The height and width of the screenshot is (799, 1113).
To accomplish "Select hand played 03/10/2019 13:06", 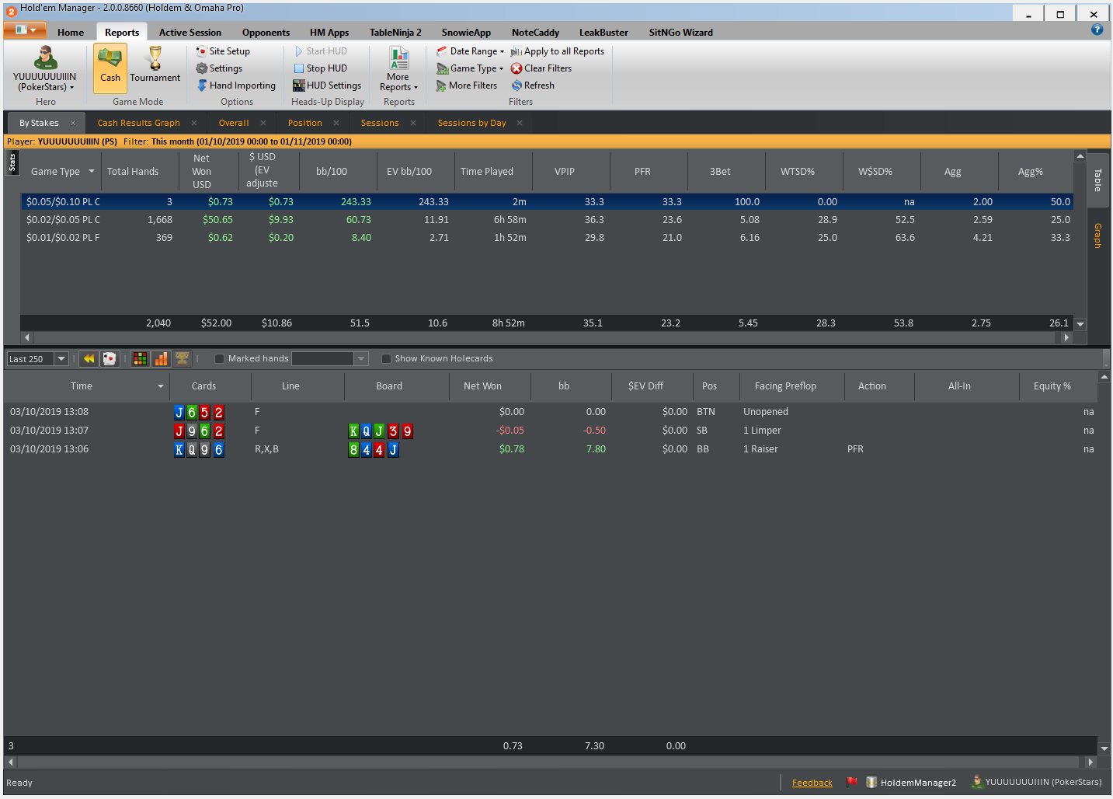I will (550, 449).
